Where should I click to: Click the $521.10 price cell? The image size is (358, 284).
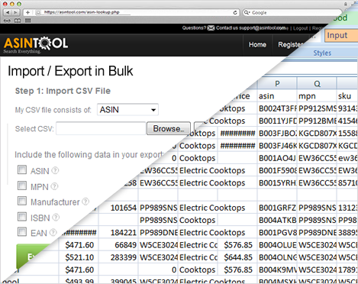(x=79, y=257)
